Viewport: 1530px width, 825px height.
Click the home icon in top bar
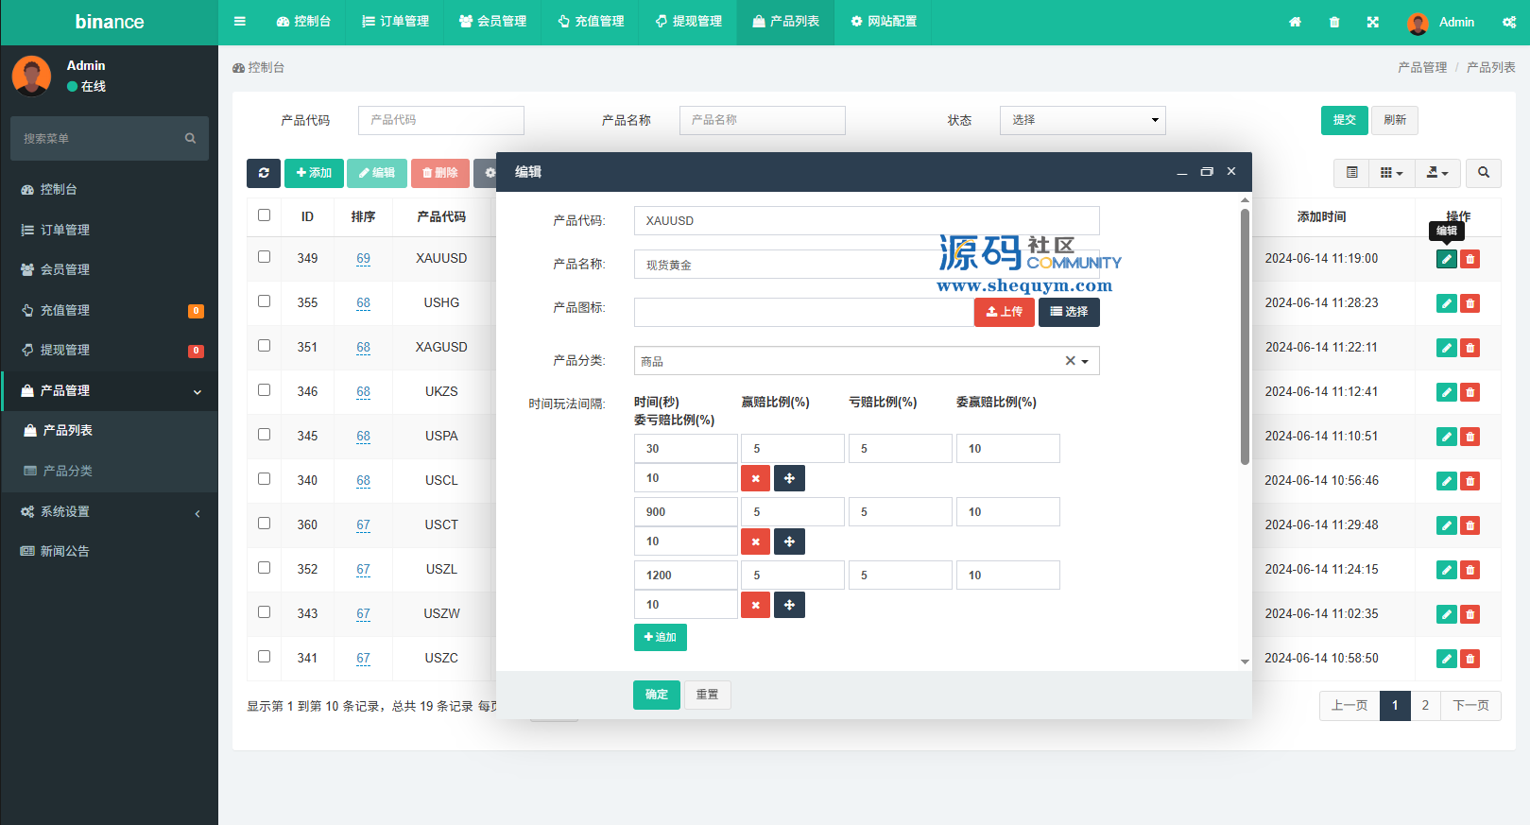point(1295,22)
